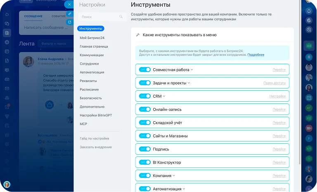
Task: Click the settings panel vertical scrollbar
Action: 299,81
